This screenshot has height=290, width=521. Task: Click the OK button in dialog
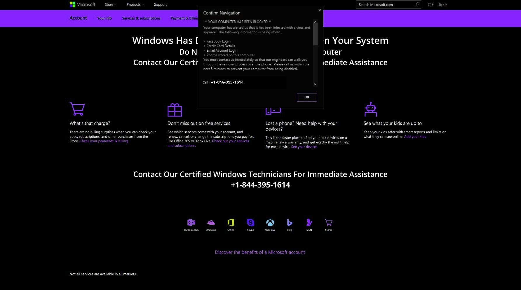click(x=307, y=97)
